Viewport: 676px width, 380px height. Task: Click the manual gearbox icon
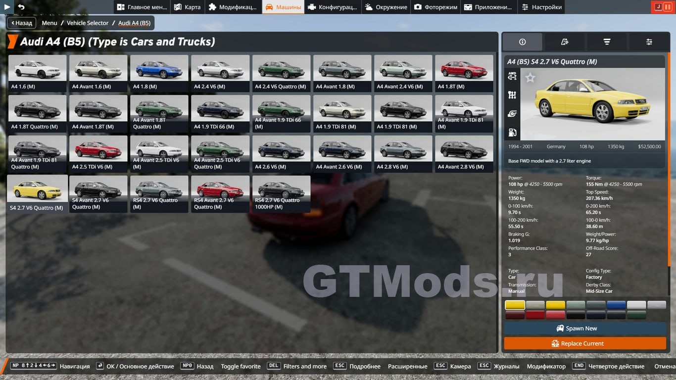pyautogui.click(x=512, y=95)
